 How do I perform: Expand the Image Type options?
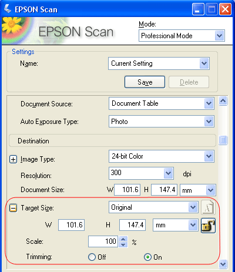click(x=13, y=159)
